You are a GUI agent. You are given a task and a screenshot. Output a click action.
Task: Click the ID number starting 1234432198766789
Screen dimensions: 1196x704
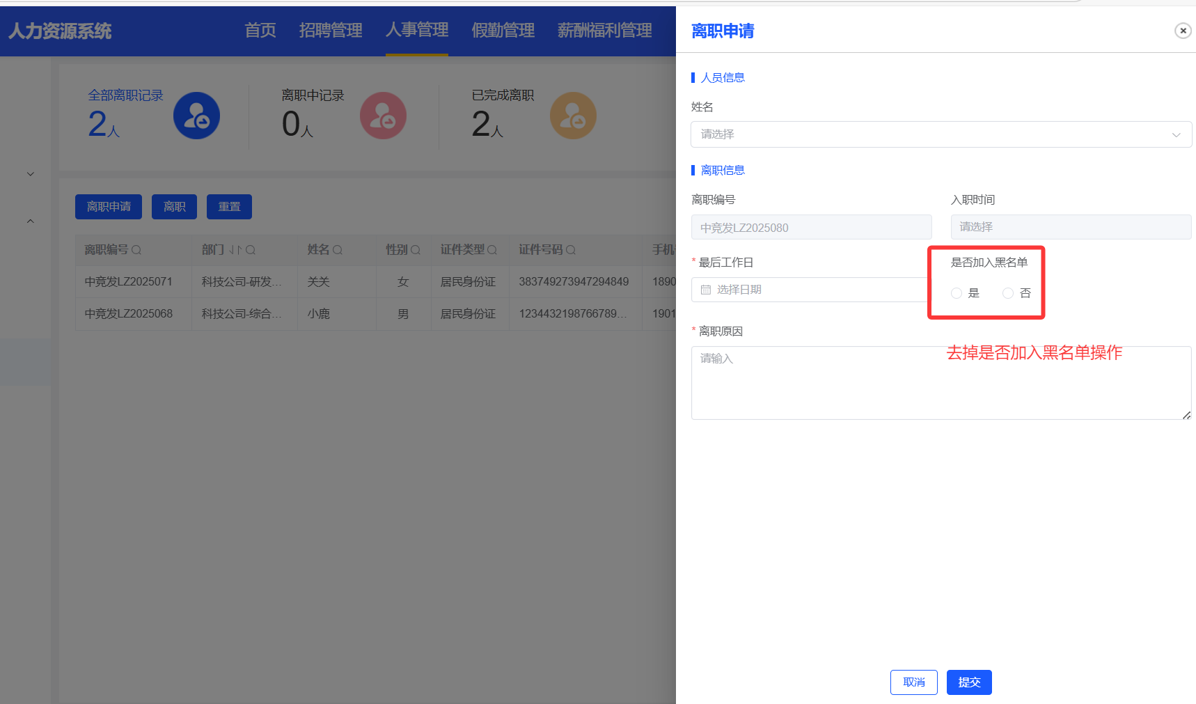(573, 314)
